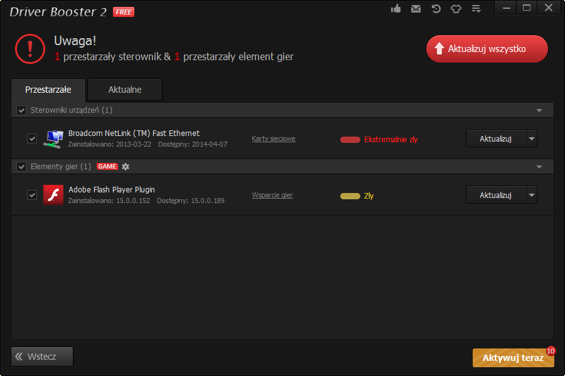Click the Dostępny: 15.0.0.189 version text
Image resolution: width=565 pixels, height=376 pixels.
pos(191,201)
